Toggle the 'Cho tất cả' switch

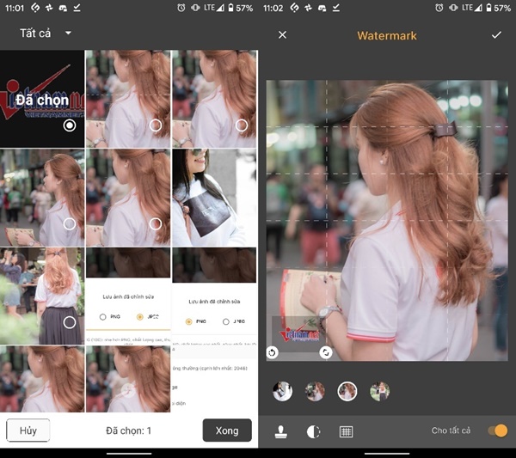point(496,431)
